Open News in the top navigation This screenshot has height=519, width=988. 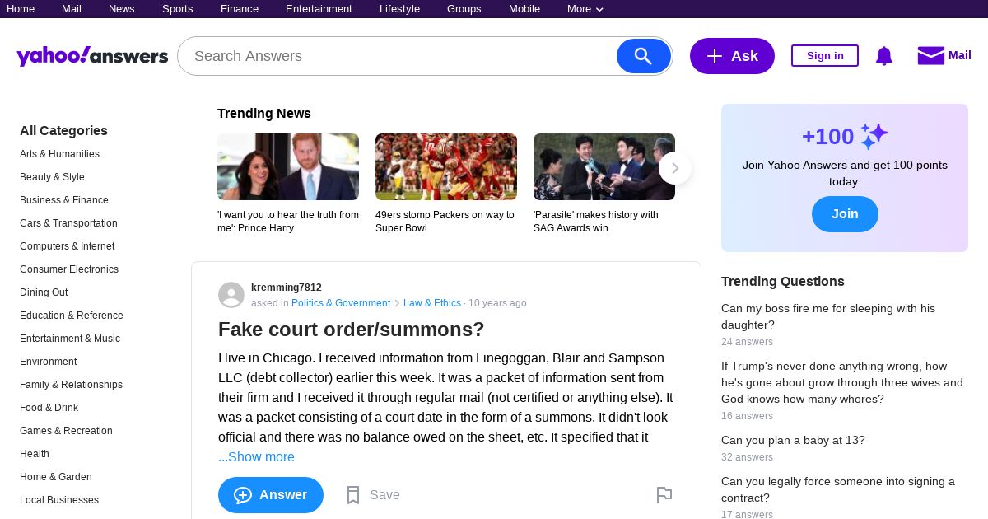pos(122,9)
